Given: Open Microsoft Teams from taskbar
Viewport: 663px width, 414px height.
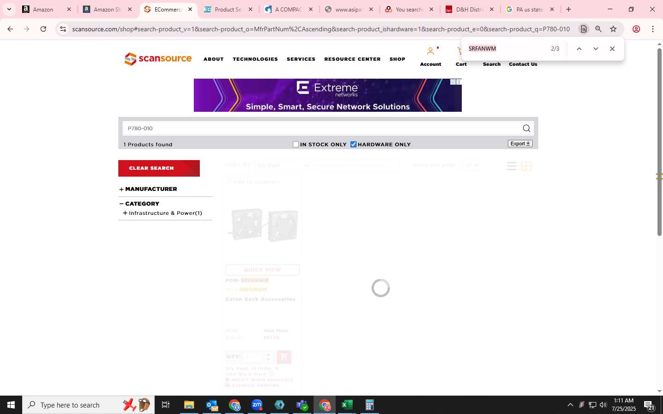Looking at the screenshot, I should click(x=302, y=405).
